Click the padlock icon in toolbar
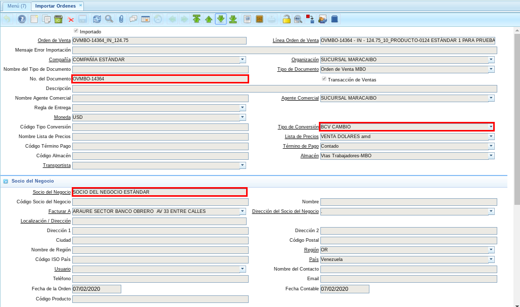Viewport: 520px width, 307px height. click(286, 19)
